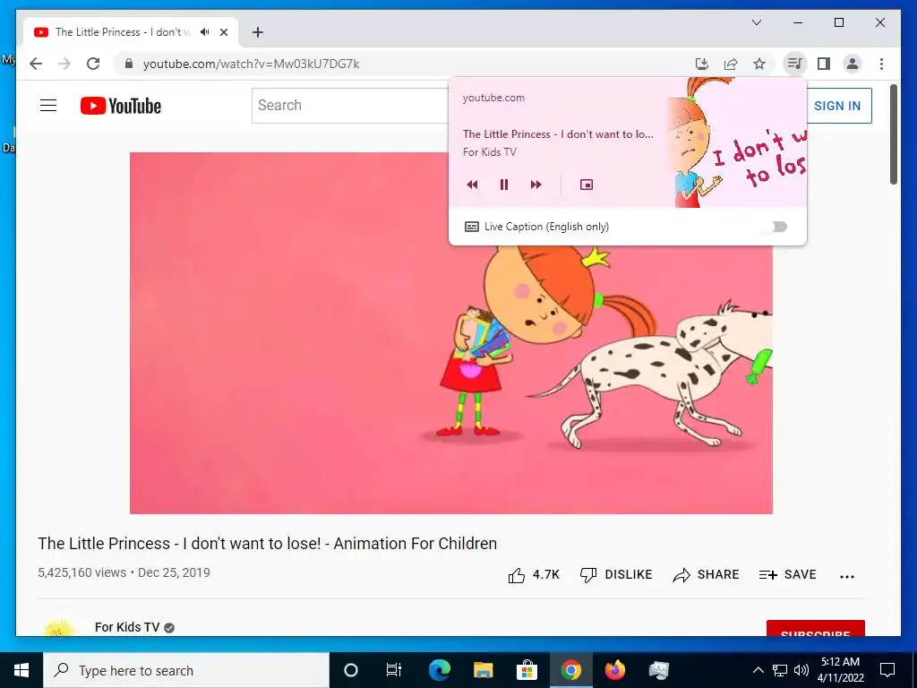Image resolution: width=917 pixels, height=688 pixels.
Task: Open Task View on taskbar
Action: pos(394,670)
